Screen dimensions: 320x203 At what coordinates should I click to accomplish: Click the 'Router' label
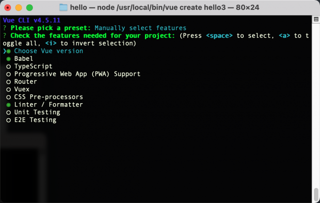25,81
